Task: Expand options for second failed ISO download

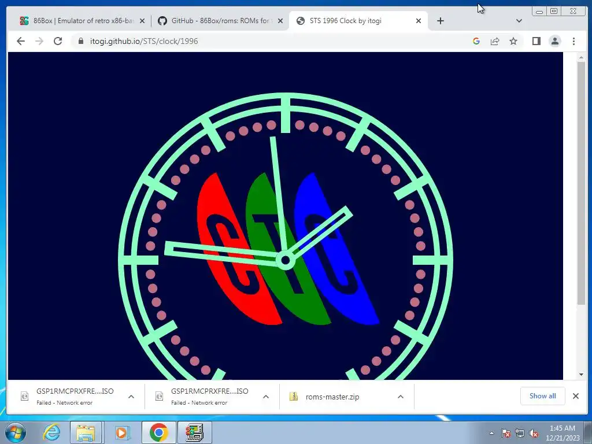Action: tap(266, 397)
